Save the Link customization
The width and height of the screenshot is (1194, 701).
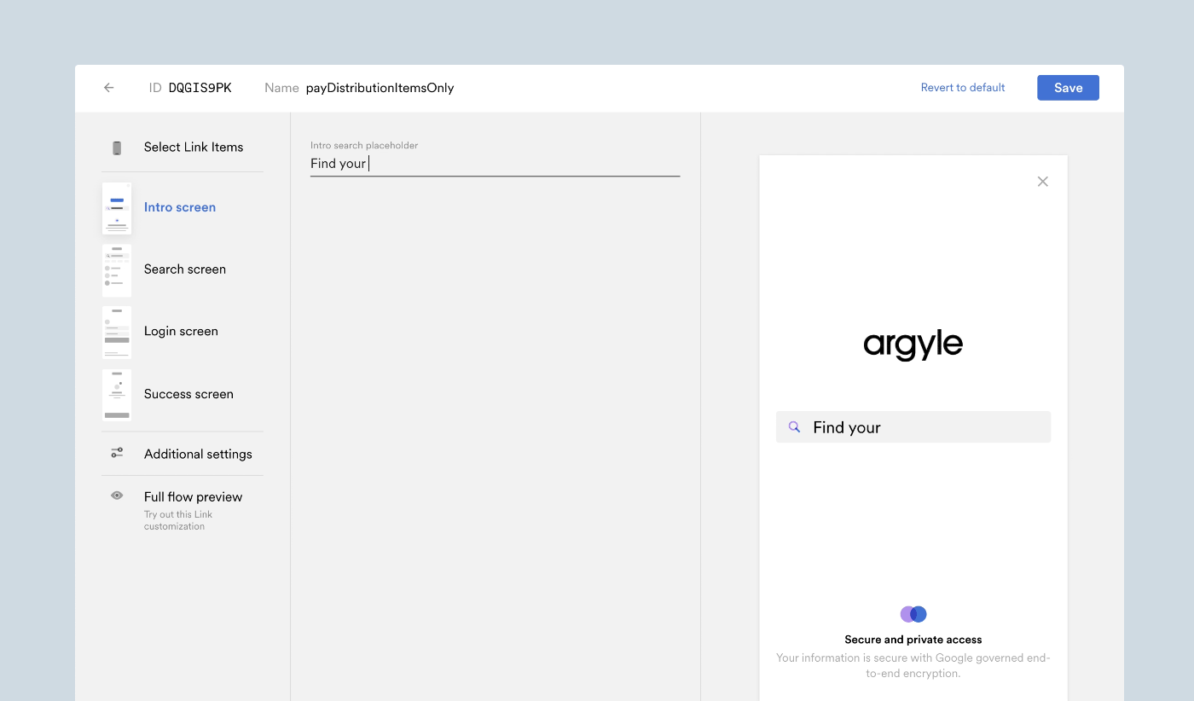pyautogui.click(x=1068, y=88)
